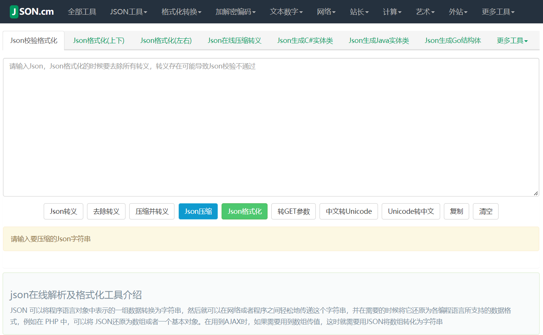Click the Json转义 button

coord(63,212)
